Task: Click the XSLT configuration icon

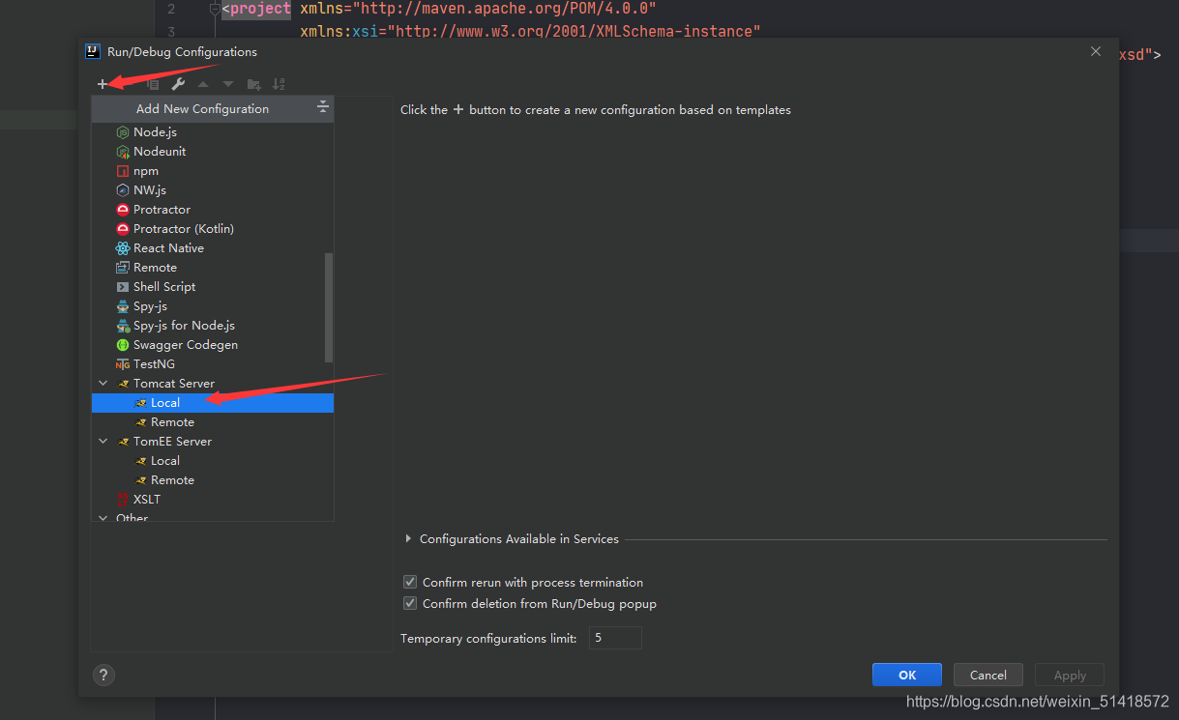Action: pyautogui.click(x=123, y=500)
